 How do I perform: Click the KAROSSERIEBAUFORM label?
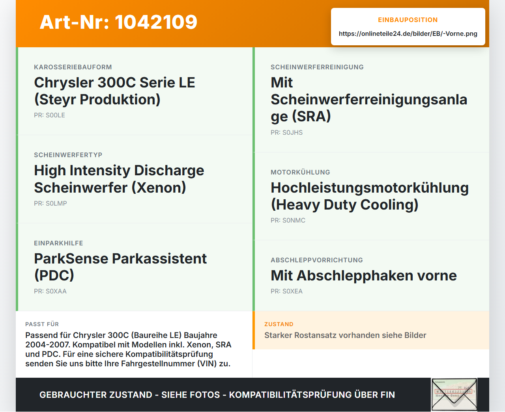[73, 67]
